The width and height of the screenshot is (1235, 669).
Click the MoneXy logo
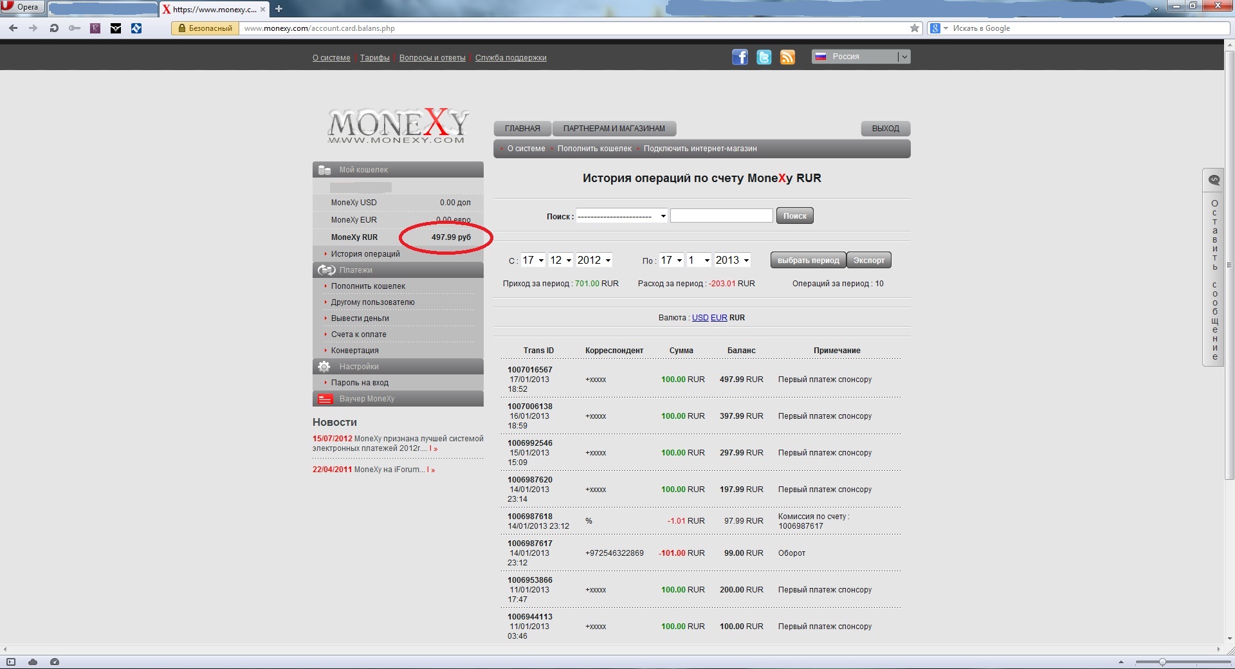[x=398, y=126]
